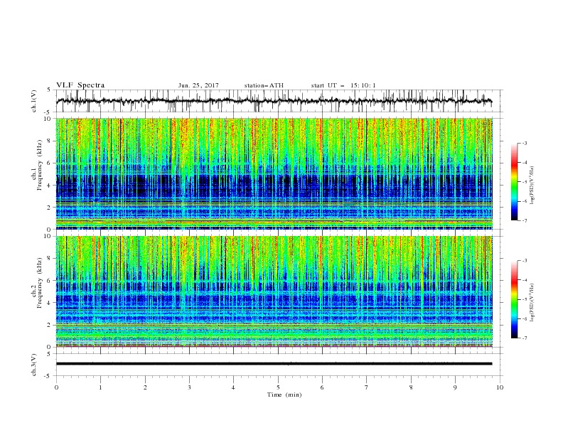
Task: Click time axis tick label "1"
Action: click(x=100, y=387)
